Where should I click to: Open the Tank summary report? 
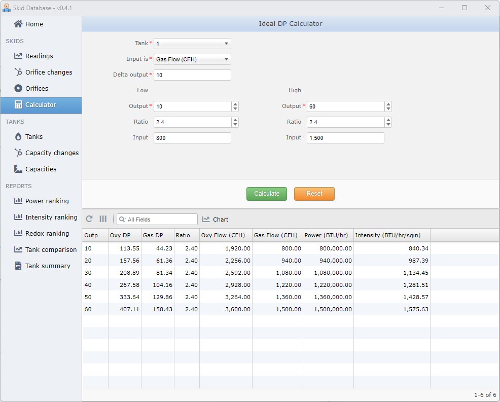pyautogui.click(x=48, y=266)
